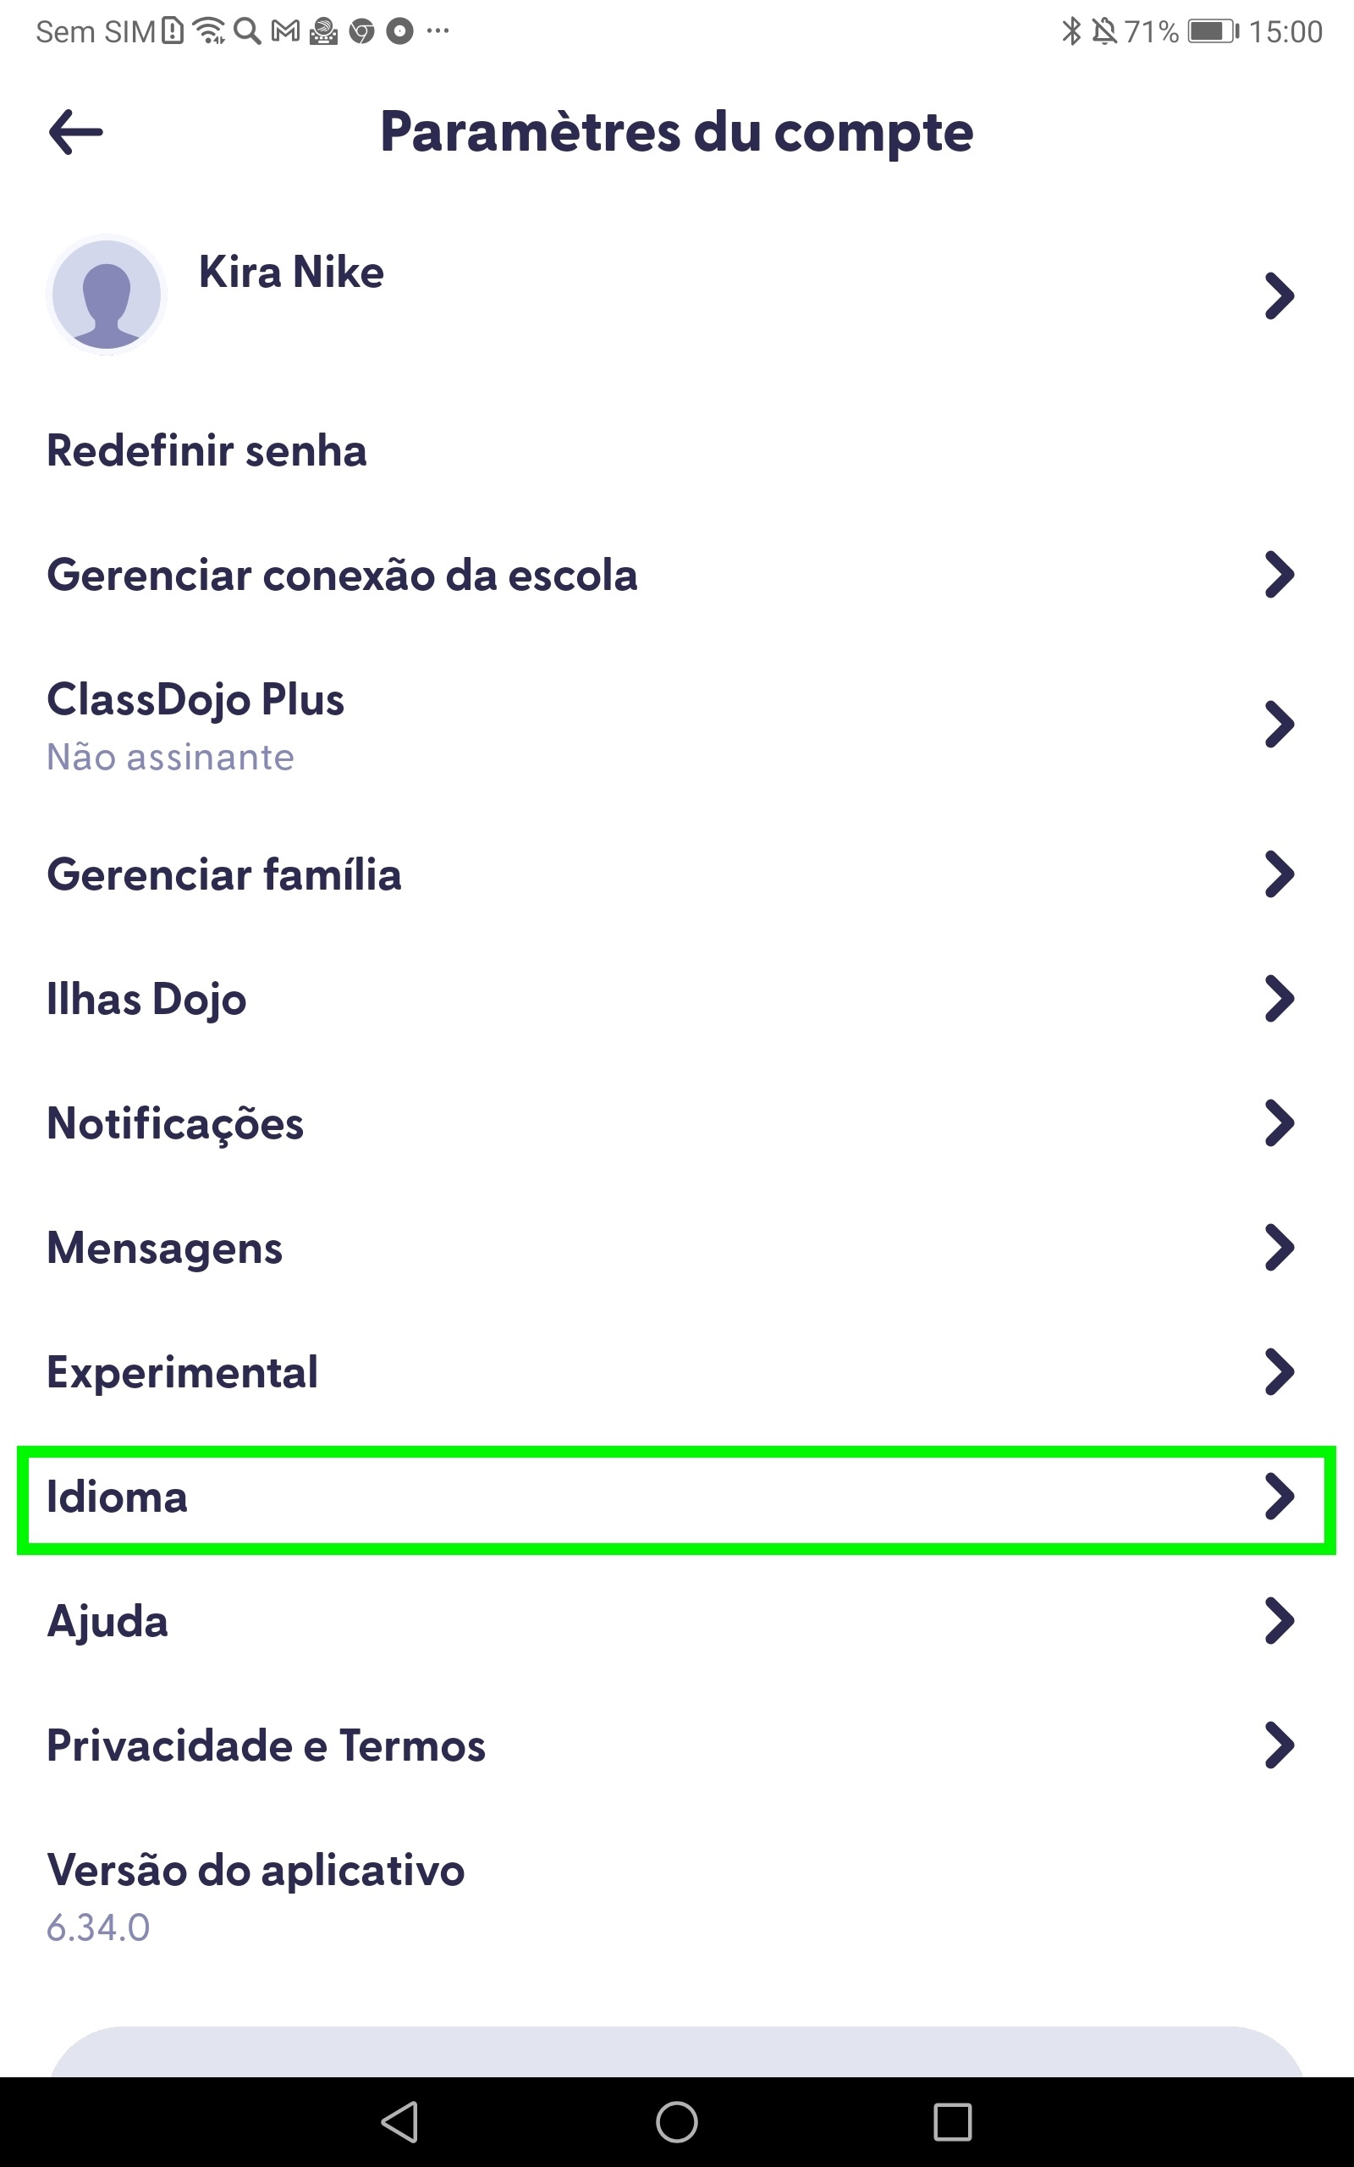Tap the chevron on the Ajuda row
The width and height of the screenshot is (1354, 2167).
(1279, 1621)
